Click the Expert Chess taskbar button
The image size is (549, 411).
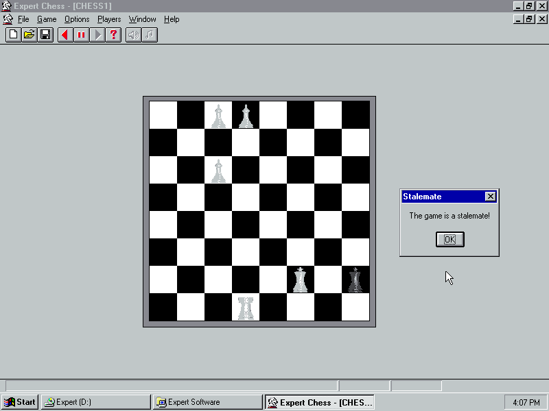320,402
